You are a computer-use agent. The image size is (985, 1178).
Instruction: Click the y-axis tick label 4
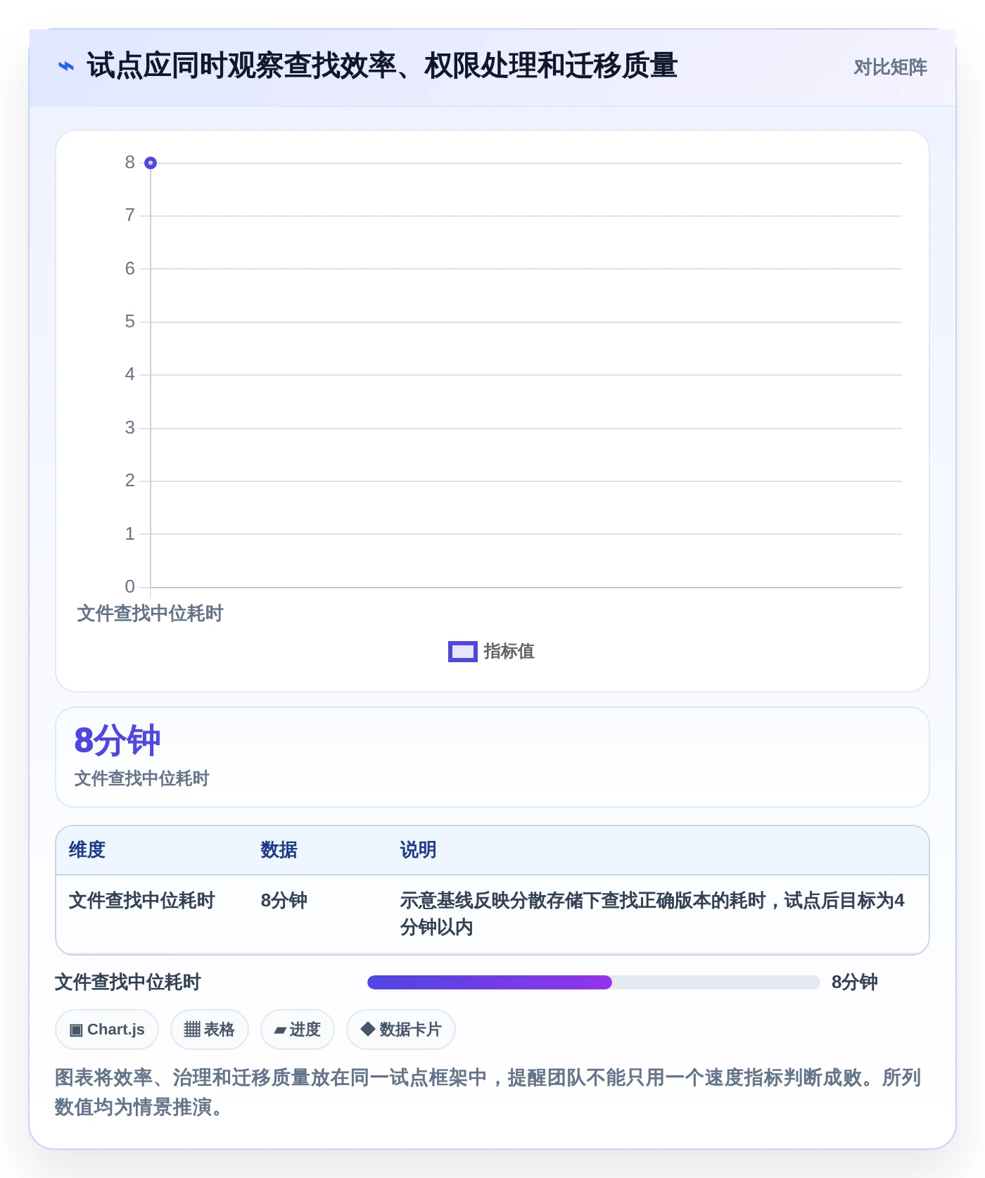point(130,374)
